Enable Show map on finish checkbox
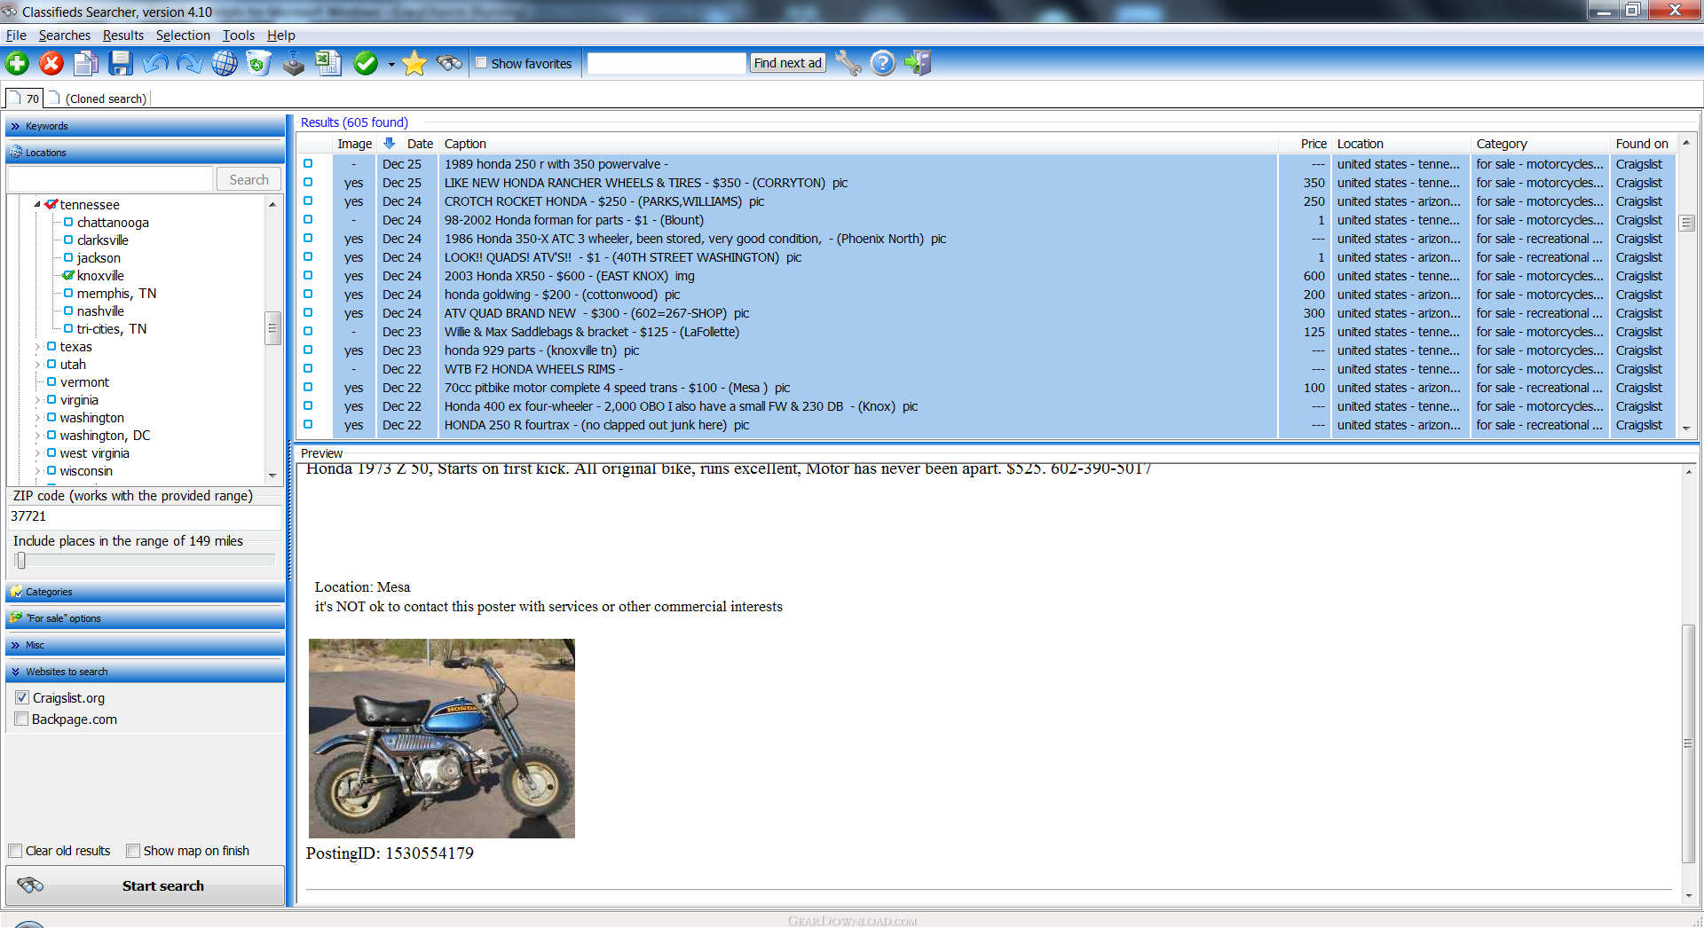The height and width of the screenshot is (928, 1704). (133, 851)
